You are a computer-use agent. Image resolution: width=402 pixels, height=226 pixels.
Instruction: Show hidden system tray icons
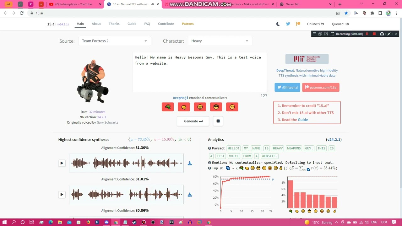point(336,223)
